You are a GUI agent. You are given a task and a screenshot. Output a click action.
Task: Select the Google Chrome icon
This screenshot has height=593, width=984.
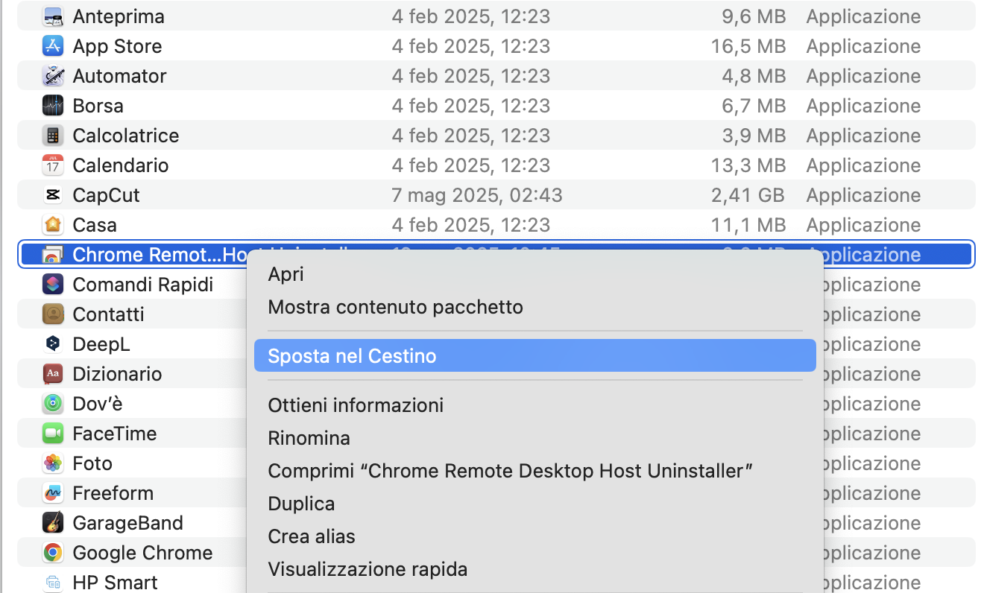[52, 552]
